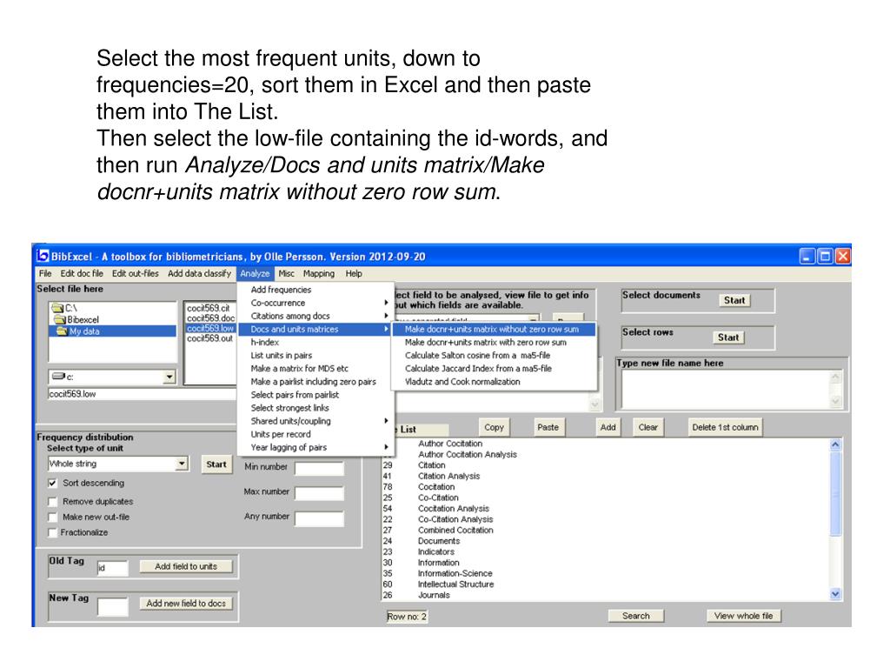Expand the Co-occurrence submenu
Image resolution: width=890 pixels, height=668 pixels.
click(x=315, y=303)
